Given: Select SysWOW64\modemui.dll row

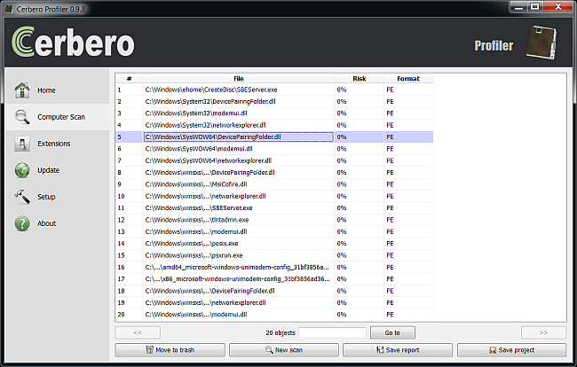Looking at the screenshot, I should tap(274, 149).
